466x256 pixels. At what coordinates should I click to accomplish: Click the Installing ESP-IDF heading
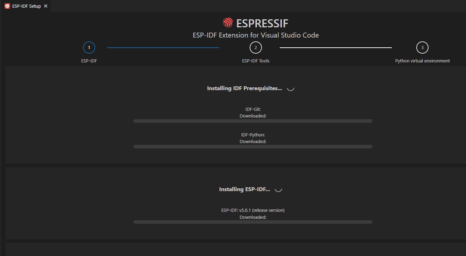(244, 189)
